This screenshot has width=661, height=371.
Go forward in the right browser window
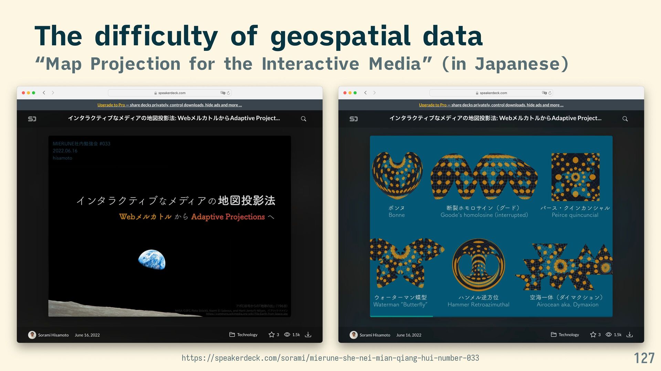(375, 93)
